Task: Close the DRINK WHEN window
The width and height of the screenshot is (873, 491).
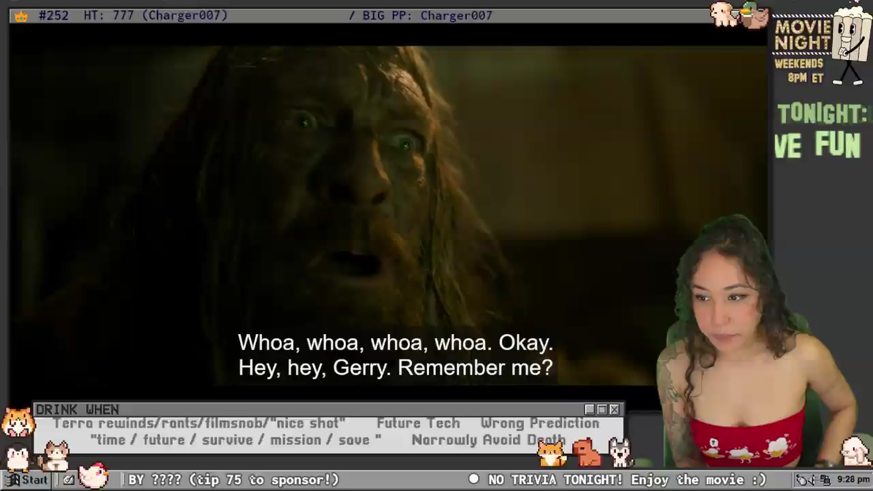Action: click(614, 410)
